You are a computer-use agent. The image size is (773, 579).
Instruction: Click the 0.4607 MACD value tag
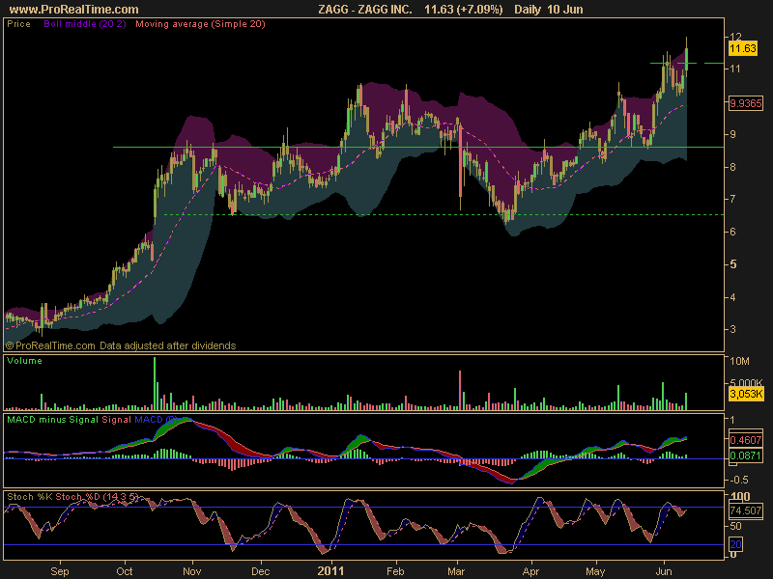point(745,440)
